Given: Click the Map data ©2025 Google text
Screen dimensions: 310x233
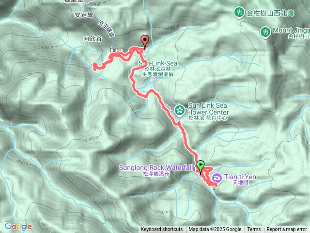Looking at the screenshot, I should pos(215,230).
